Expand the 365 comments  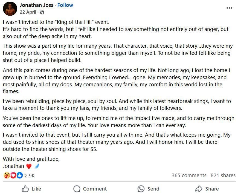[x=189, y=175]
